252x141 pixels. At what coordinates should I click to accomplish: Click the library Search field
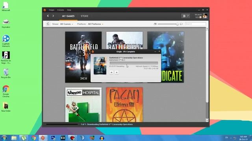(x=195, y=24)
